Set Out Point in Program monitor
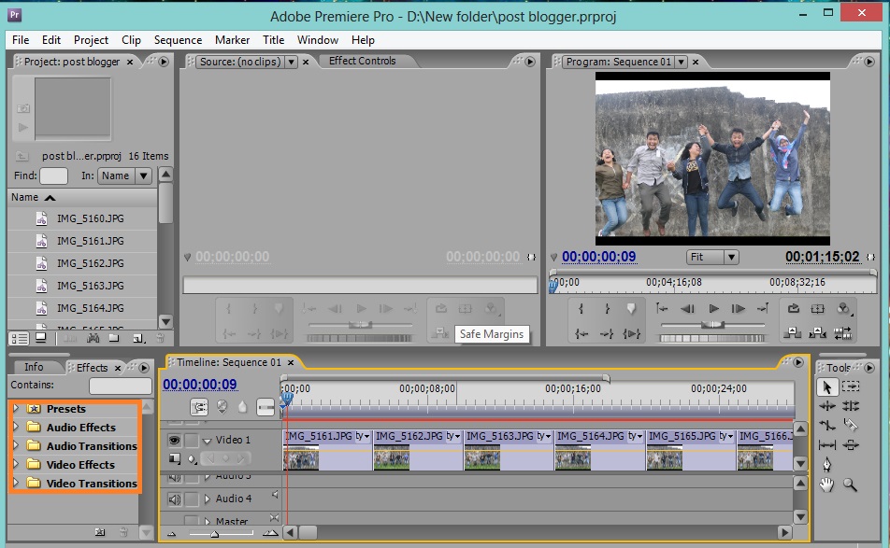890x548 pixels. (x=607, y=309)
